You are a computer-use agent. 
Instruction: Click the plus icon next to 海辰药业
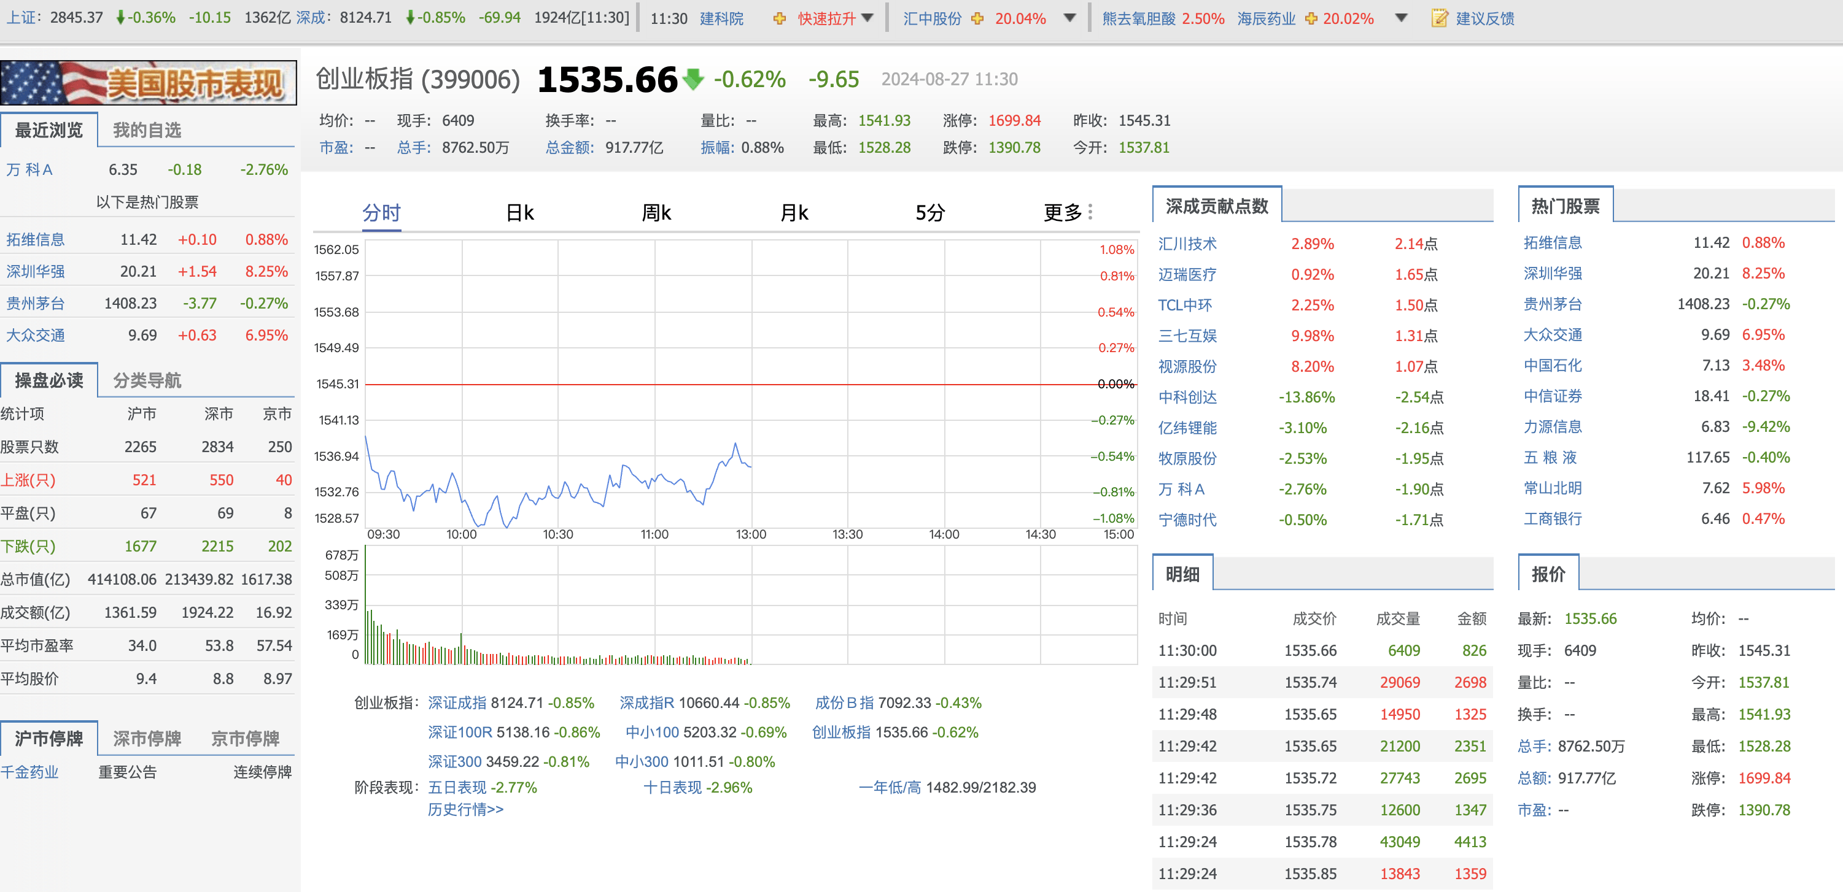[x=1311, y=18]
